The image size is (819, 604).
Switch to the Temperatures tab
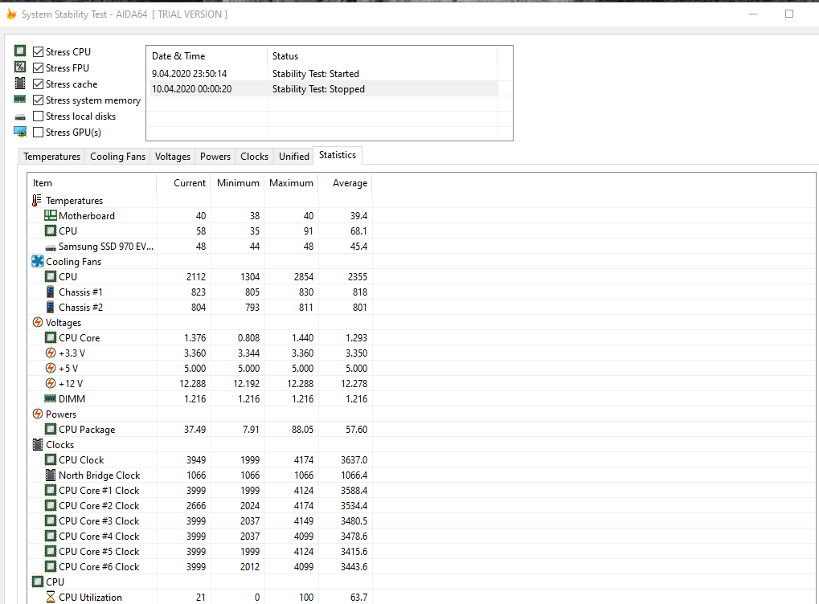51,157
